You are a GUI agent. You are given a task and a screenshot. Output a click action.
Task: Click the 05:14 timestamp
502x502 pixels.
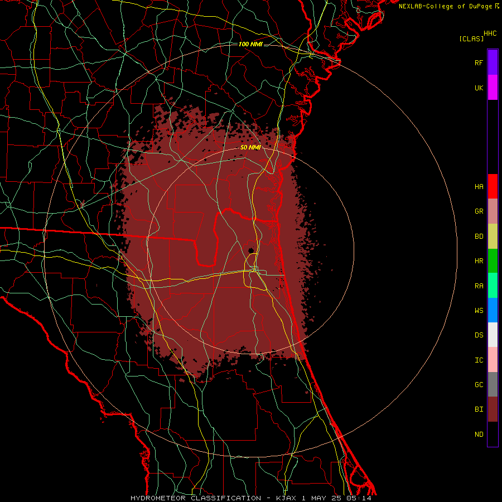[358, 498]
